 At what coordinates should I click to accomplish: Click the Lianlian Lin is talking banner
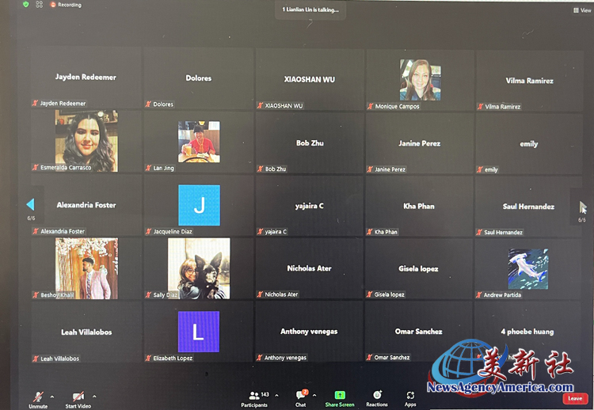pos(310,9)
